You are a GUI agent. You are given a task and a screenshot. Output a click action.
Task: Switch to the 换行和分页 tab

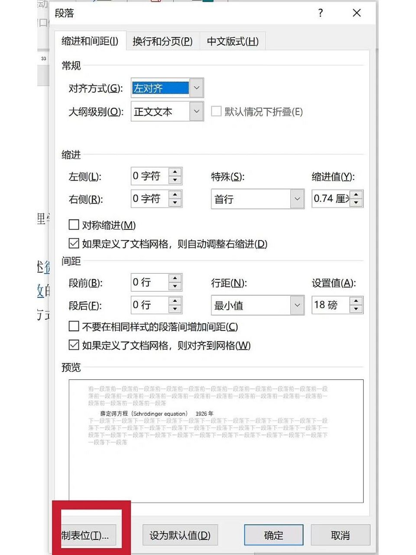pos(162,41)
